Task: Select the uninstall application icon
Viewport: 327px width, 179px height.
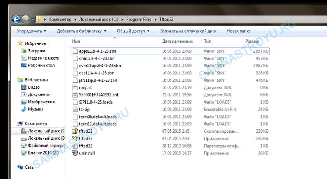Action: [75, 153]
